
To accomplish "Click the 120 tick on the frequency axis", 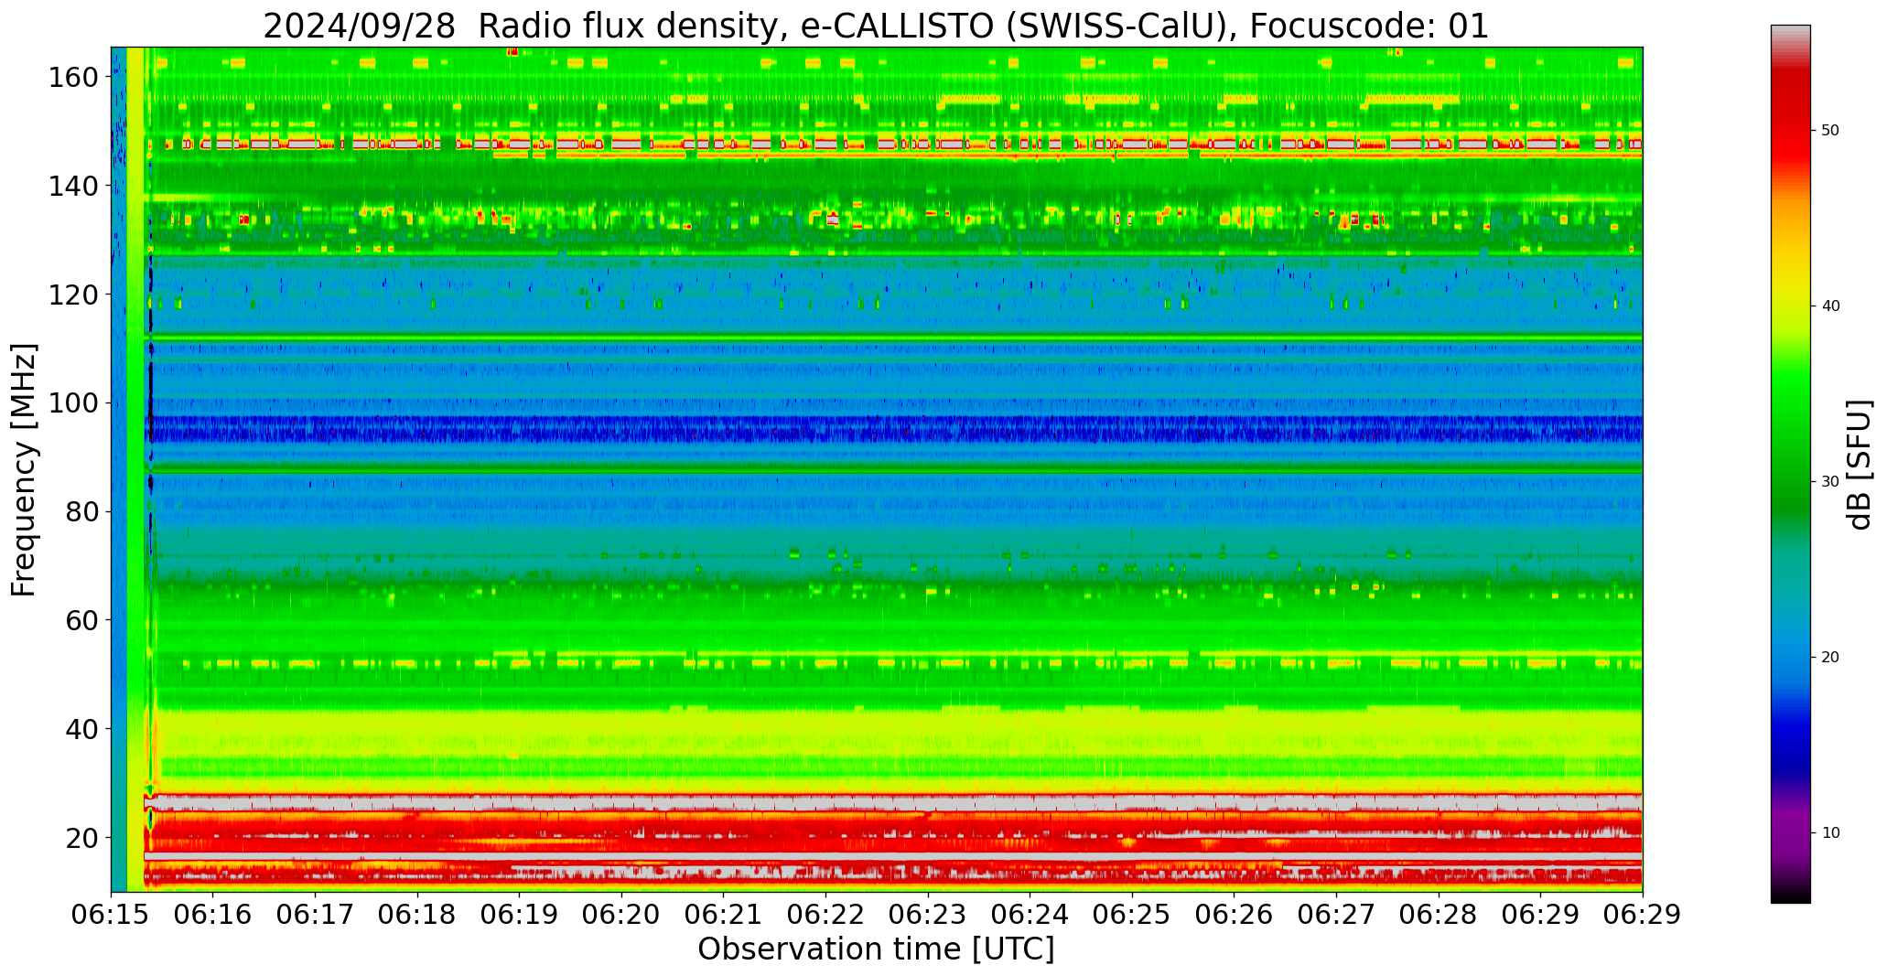I will click(x=73, y=295).
